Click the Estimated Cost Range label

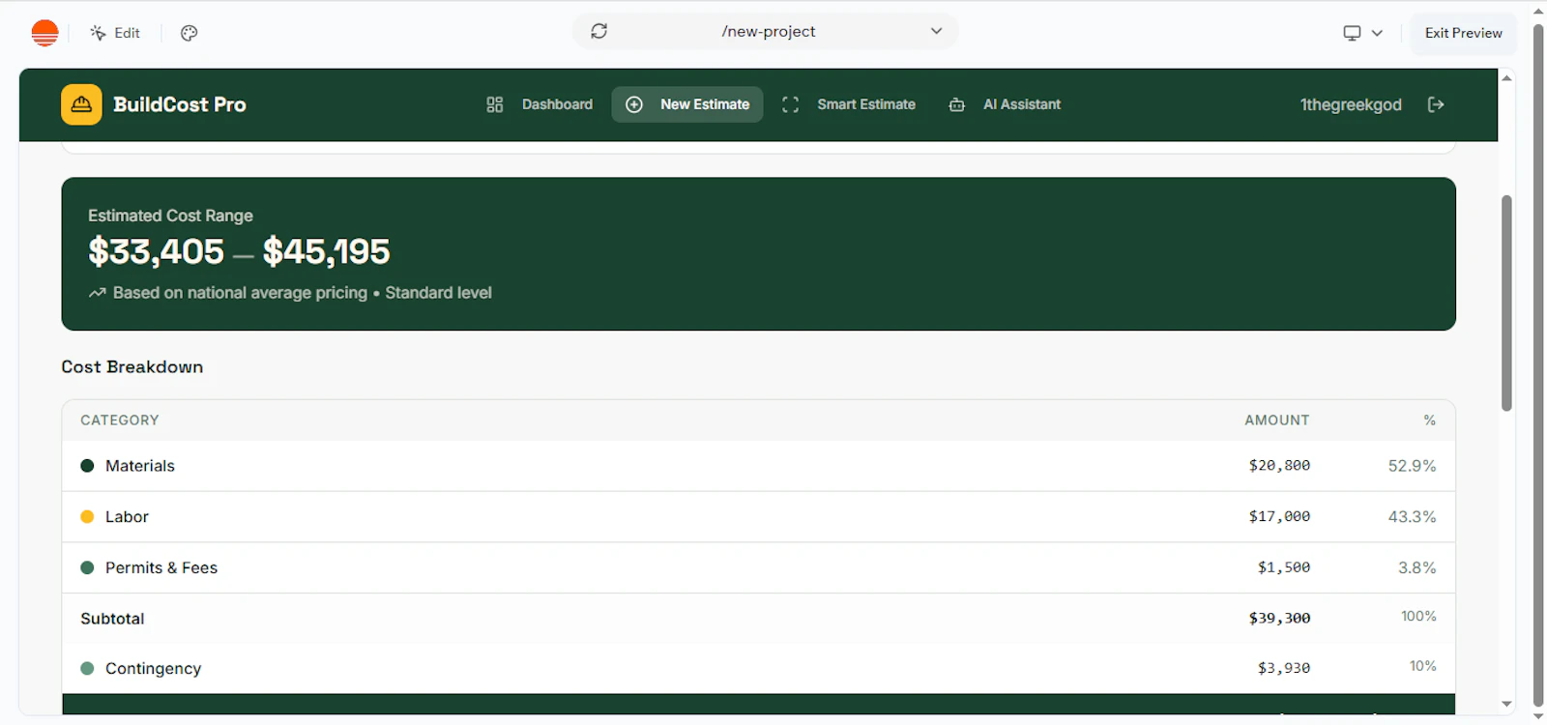170,216
